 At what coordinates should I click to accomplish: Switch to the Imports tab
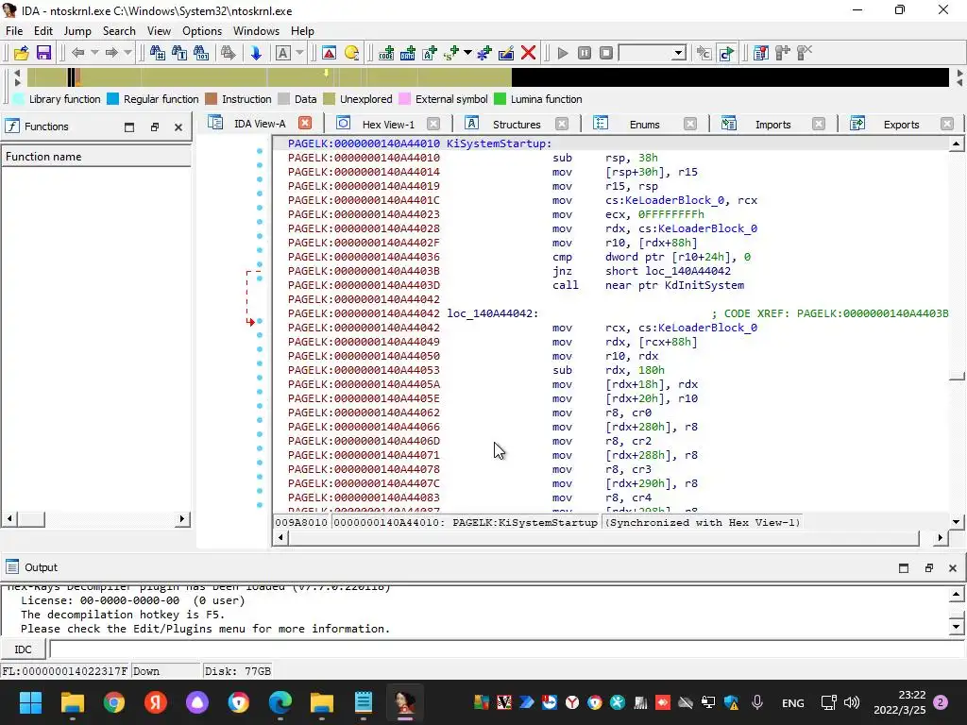pyautogui.click(x=772, y=124)
